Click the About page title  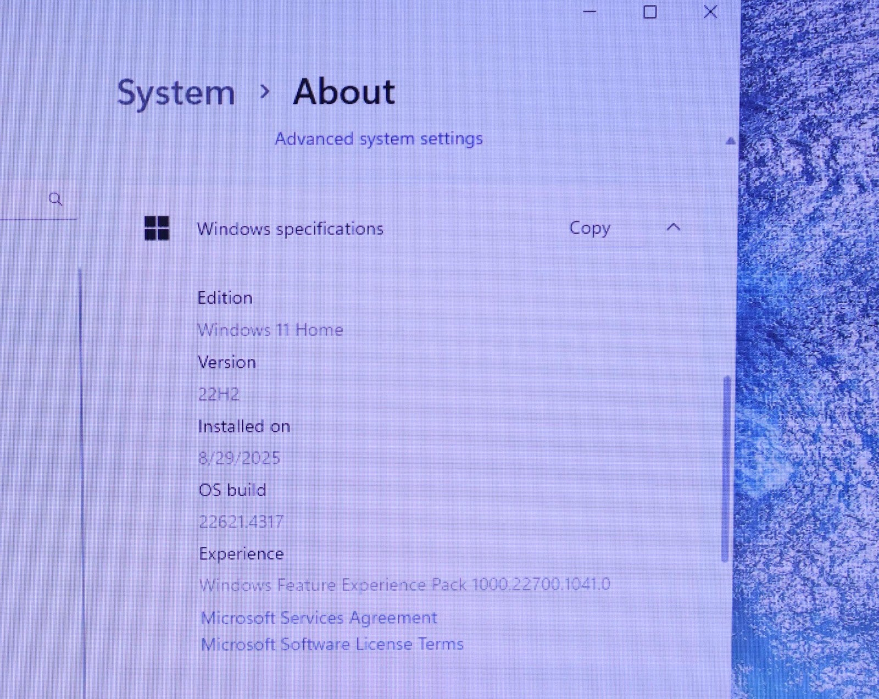pyautogui.click(x=344, y=91)
